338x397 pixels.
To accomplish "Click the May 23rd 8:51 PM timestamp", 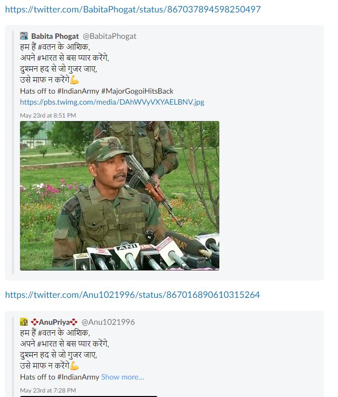I will [48, 116].
